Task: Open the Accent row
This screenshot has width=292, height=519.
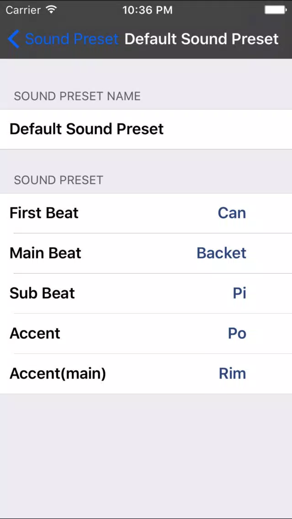Action: [x=146, y=334]
